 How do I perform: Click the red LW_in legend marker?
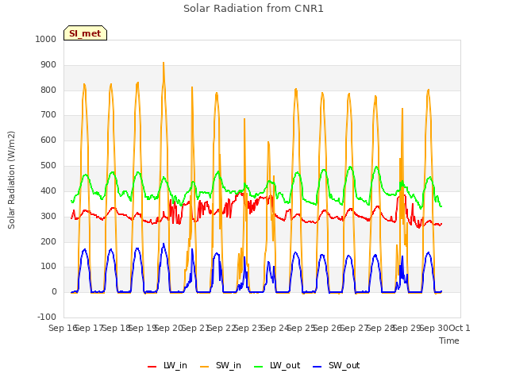click(152, 367)
